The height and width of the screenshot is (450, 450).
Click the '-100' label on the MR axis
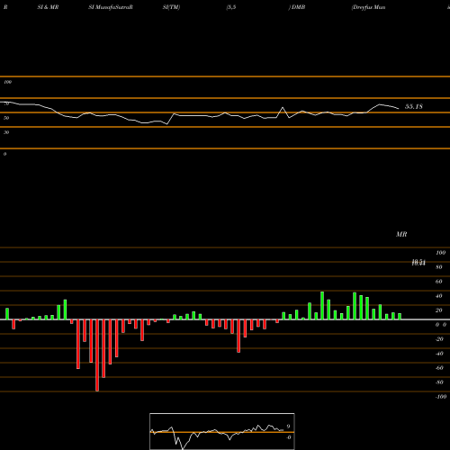(x=441, y=397)
